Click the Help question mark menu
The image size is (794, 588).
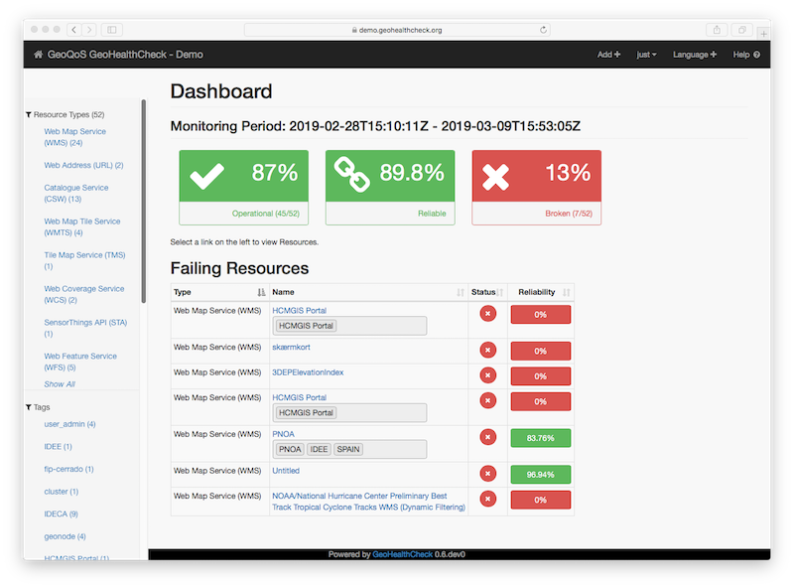(x=746, y=55)
